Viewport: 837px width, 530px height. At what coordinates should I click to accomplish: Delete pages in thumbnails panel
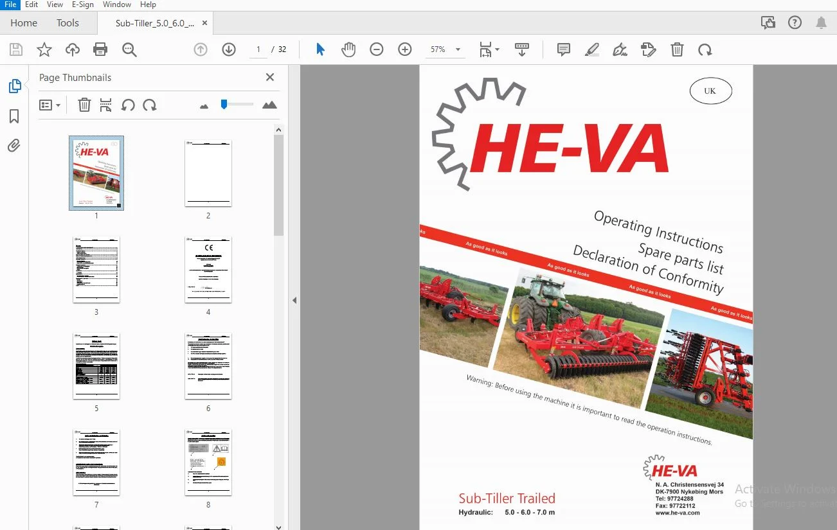click(84, 105)
